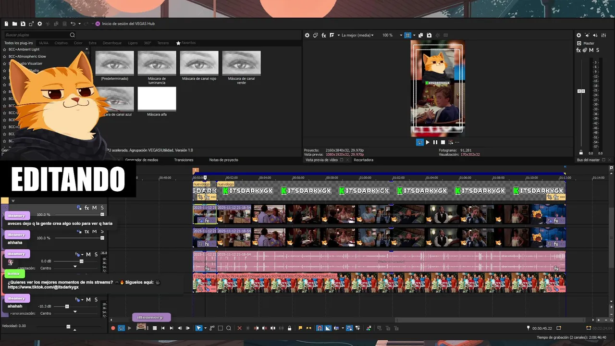Pause the video preview
615x346 pixels.
pos(435,142)
